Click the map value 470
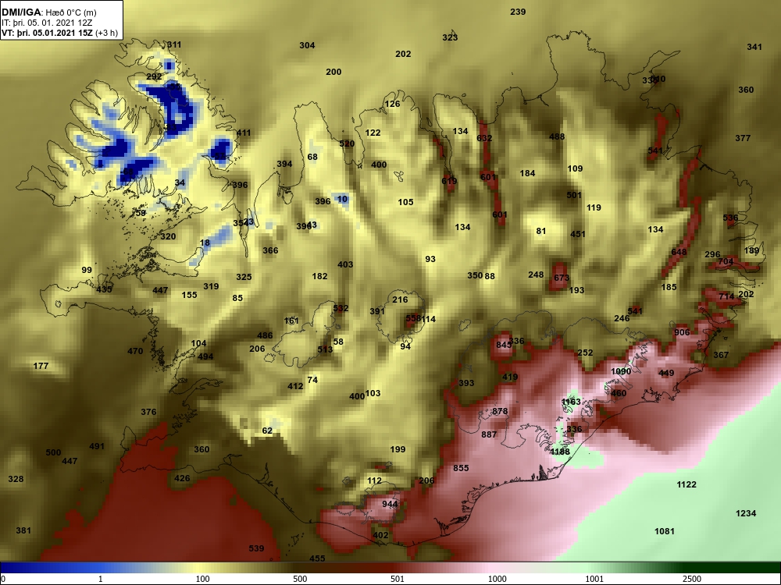 [135, 351]
